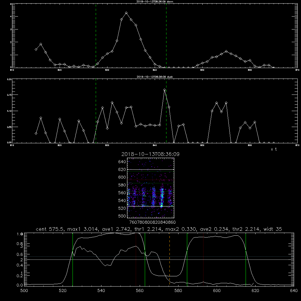
Task: Click the left green dashed line in dusk plot
Action: pos(96,111)
